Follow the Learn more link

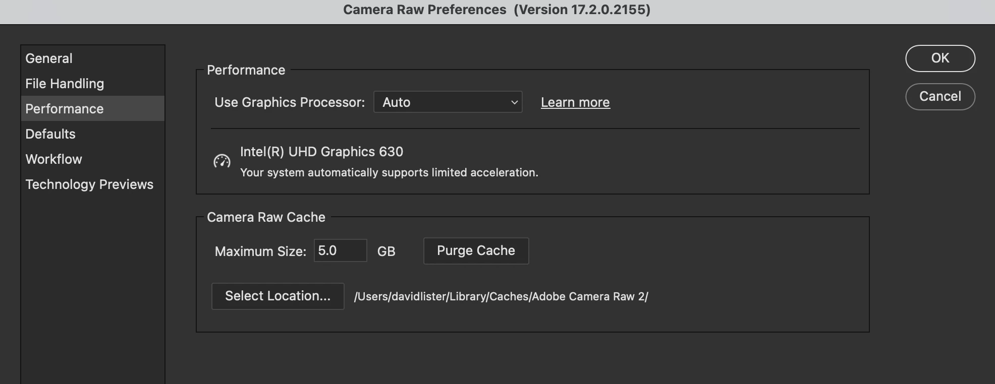pos(575,102)
